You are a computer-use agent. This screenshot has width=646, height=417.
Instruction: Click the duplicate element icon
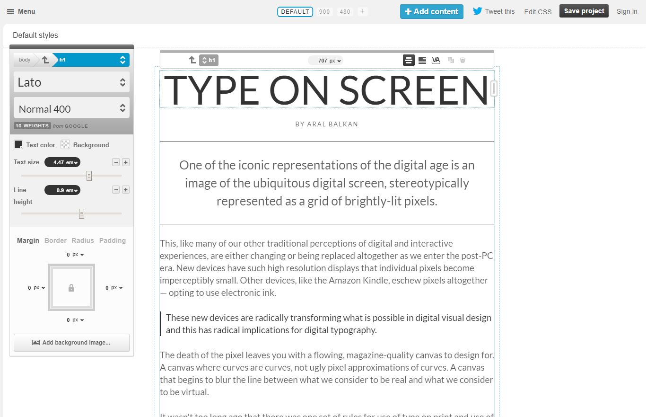point(451,60)
